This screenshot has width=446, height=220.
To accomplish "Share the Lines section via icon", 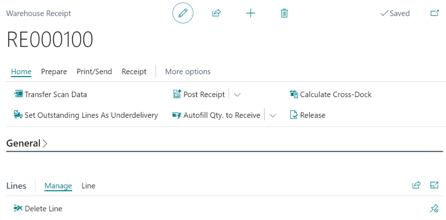I will tap(416, 185).
